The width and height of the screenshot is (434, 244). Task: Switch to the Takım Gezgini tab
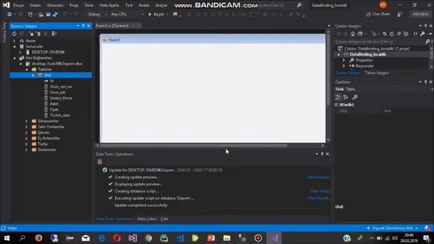pyautogui.click(x=377, y=73)
